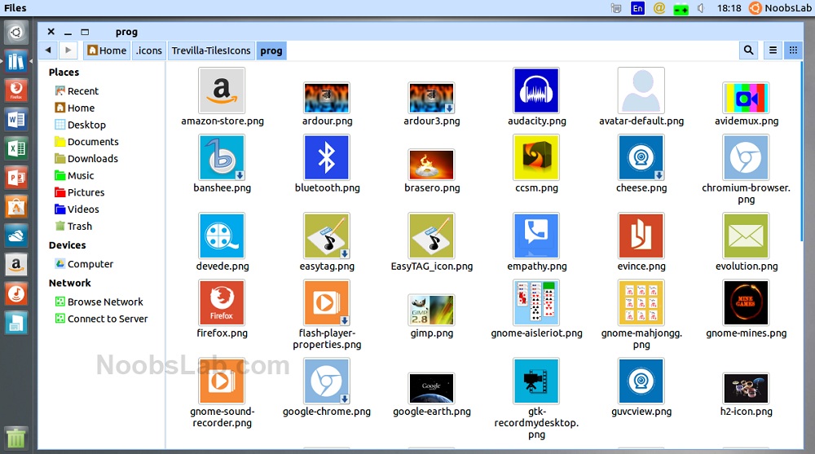
Task: Select the gimp.png thumbnail
Action: coord(431,310)
